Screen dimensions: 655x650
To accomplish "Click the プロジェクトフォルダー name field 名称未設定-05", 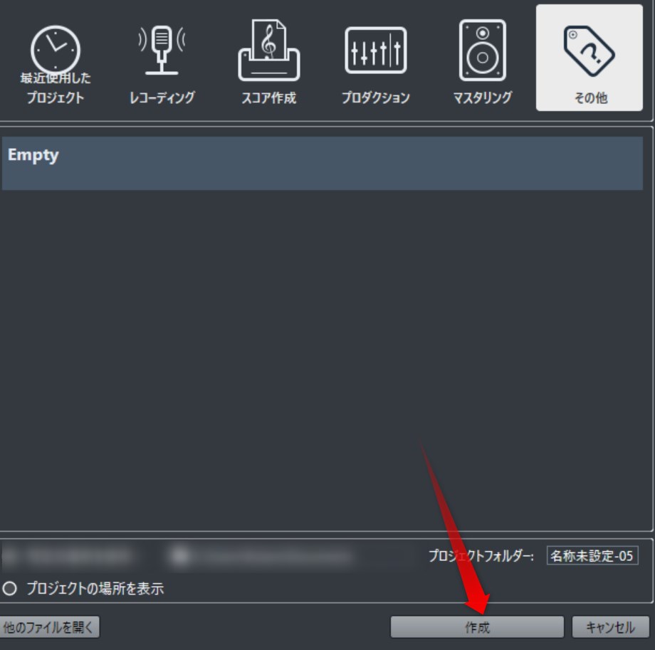I will 592,555.
